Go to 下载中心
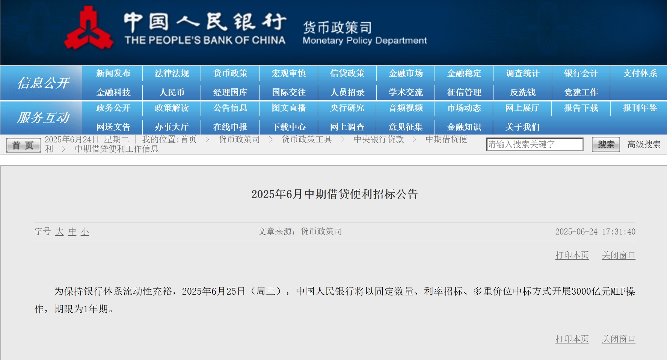 pos(289,127)
